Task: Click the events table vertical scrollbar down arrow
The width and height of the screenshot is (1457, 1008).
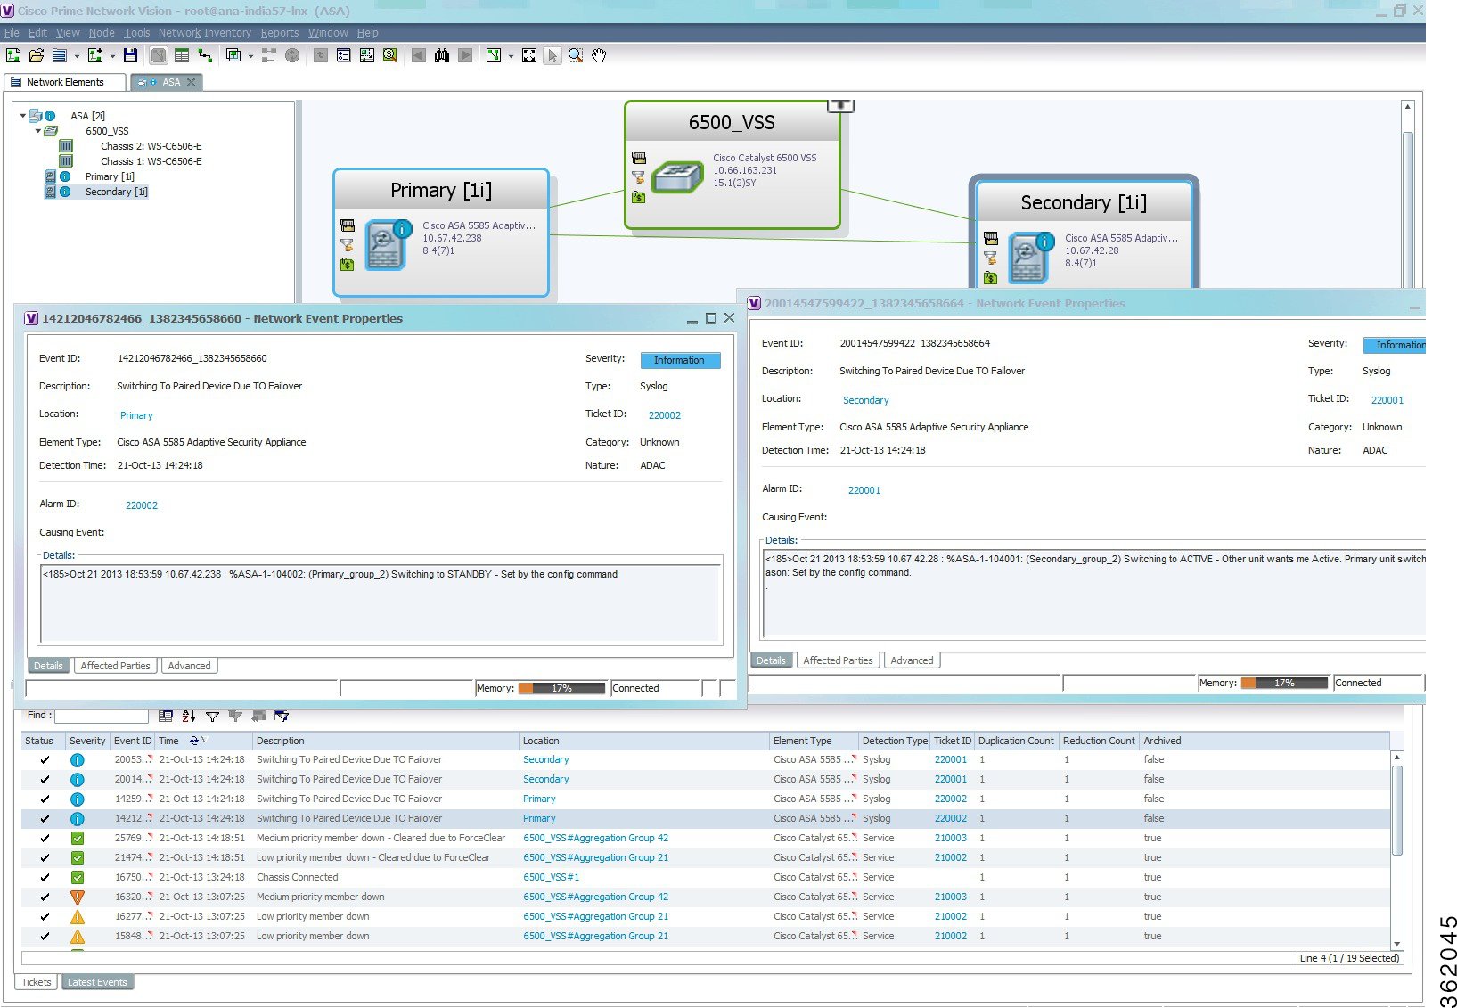Action: [x=1396, y=944]
